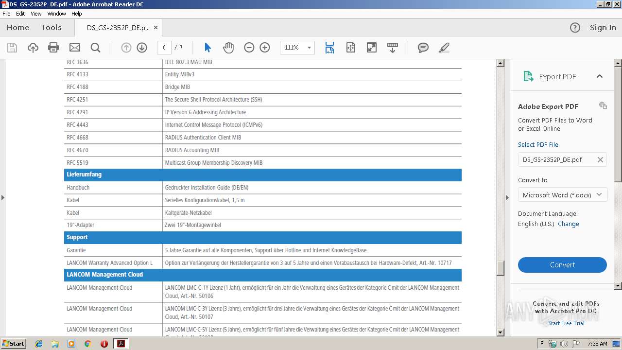The width and height of the screenshot is (622, 350).
Task: Click the RFC 4251 table cell
Action: tap(113, 100)
